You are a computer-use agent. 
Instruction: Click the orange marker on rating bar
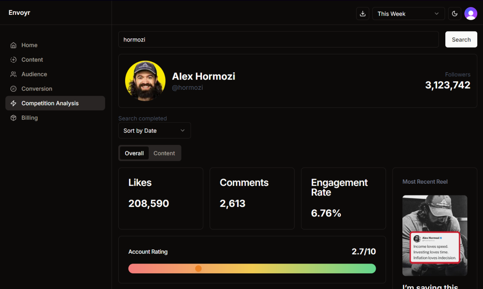(x=198, y=268)
